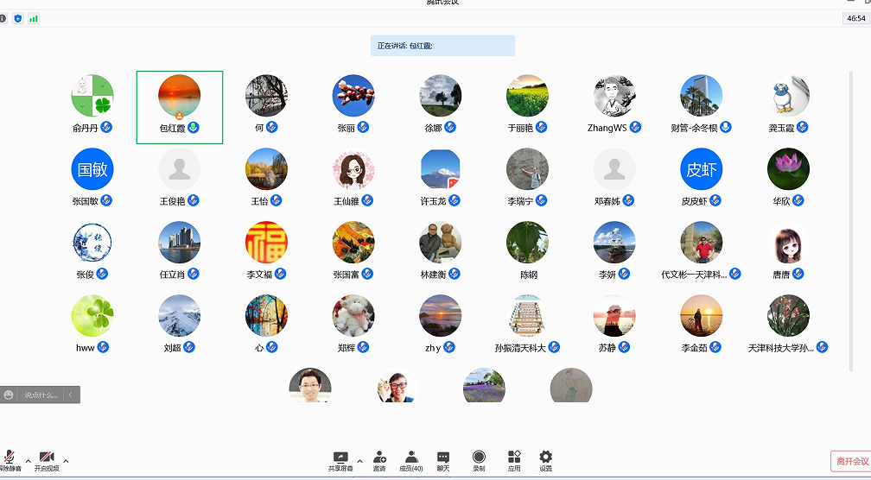Open meeting settings (设置)
Screen dimensions: 871x480
tap(545, 460)
